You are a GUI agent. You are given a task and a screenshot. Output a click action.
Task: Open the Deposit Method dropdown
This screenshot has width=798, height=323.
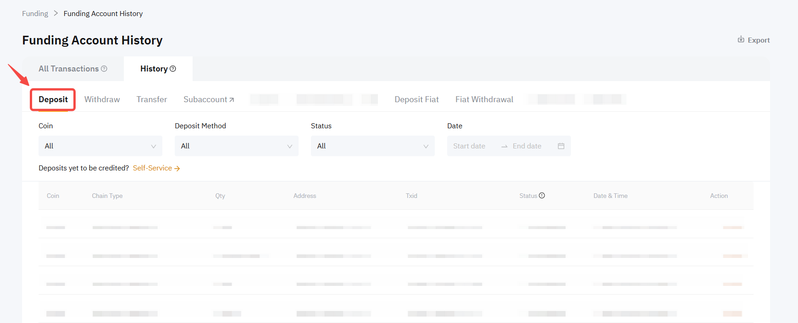point(236,146)
